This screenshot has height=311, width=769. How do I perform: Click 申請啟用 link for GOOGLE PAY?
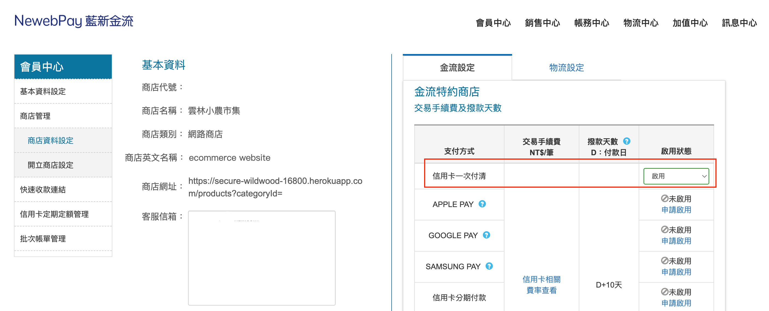tap(676, 241)
